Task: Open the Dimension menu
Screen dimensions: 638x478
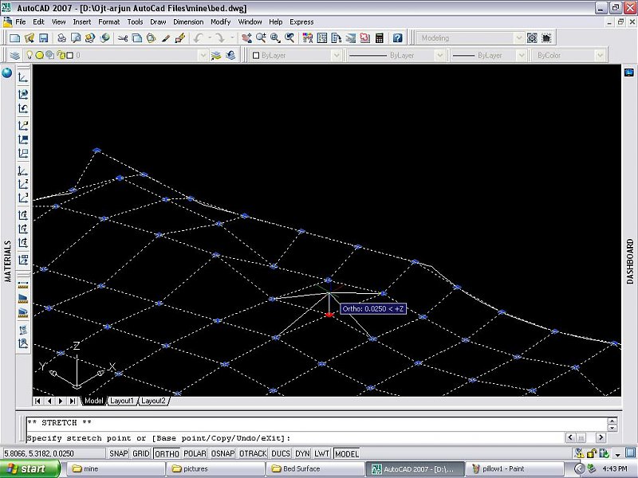Action: pyautogui.click(x=188, y=22)
